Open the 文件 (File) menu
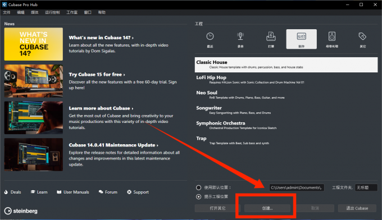 pos(7,12)
